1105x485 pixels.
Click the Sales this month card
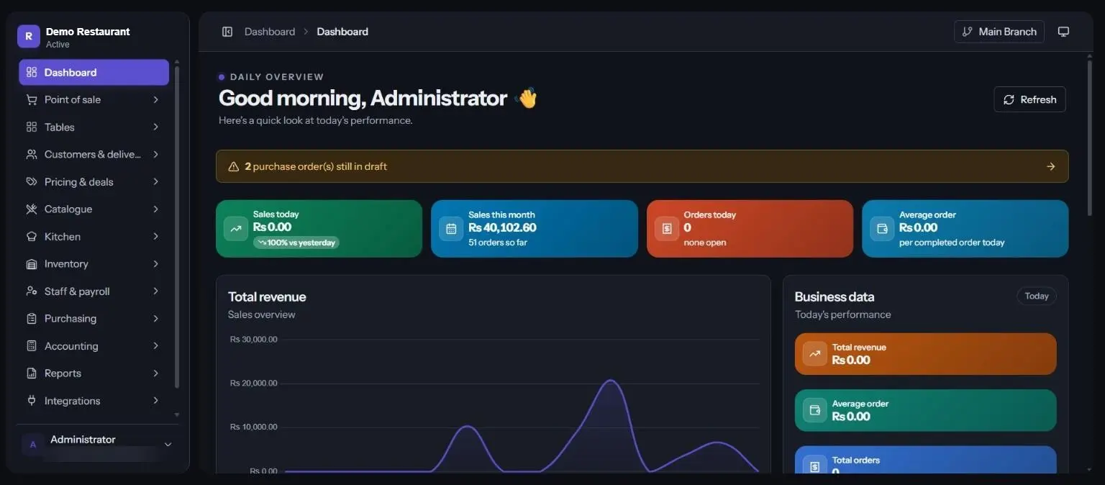[x=535, y=229]
